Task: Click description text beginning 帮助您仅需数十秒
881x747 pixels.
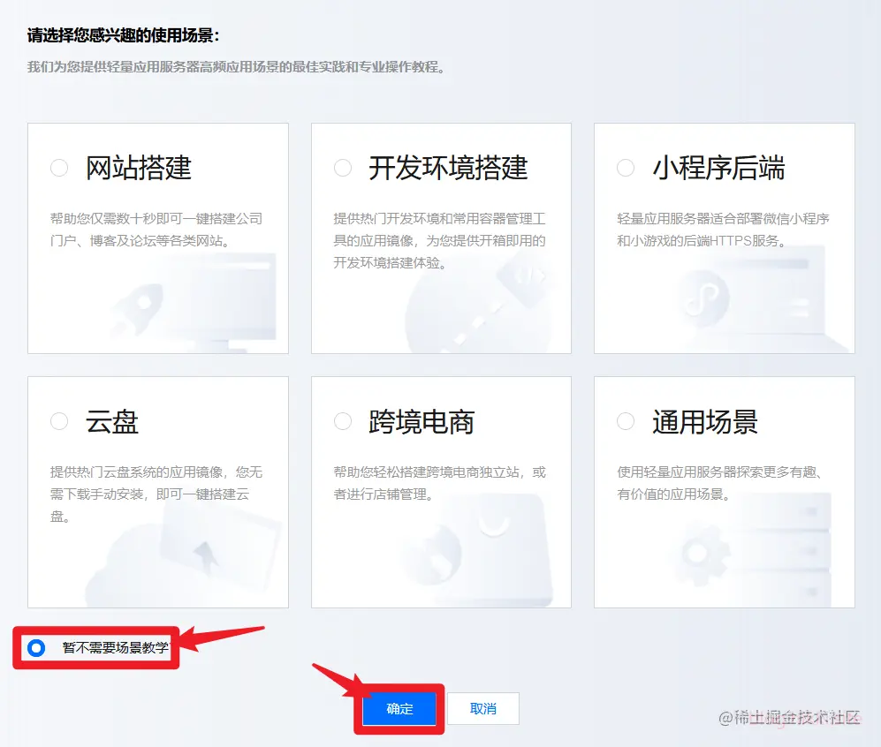Action: (156, 230)
